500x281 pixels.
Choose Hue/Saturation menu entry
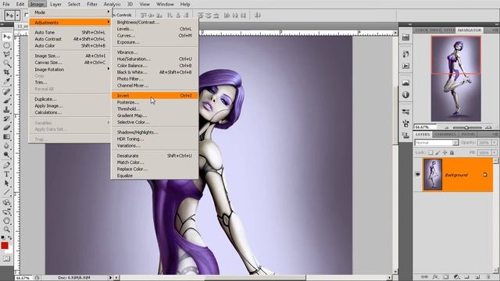pos(155,59)
